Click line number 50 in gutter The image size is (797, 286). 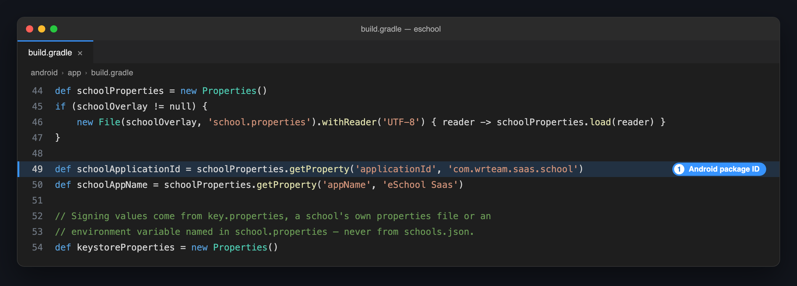click(37, 185)
